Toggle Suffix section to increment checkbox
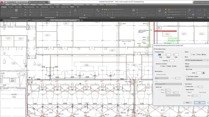The height and width of the screenshot is (117, 209). click(x=173, y=66)
